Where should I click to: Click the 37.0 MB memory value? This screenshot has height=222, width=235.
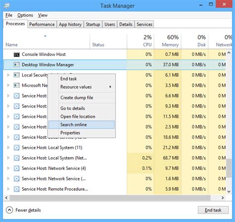(171, 64)
